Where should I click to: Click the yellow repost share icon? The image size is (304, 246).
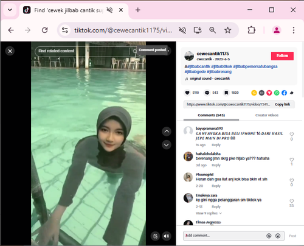click(x=254, y=93)
